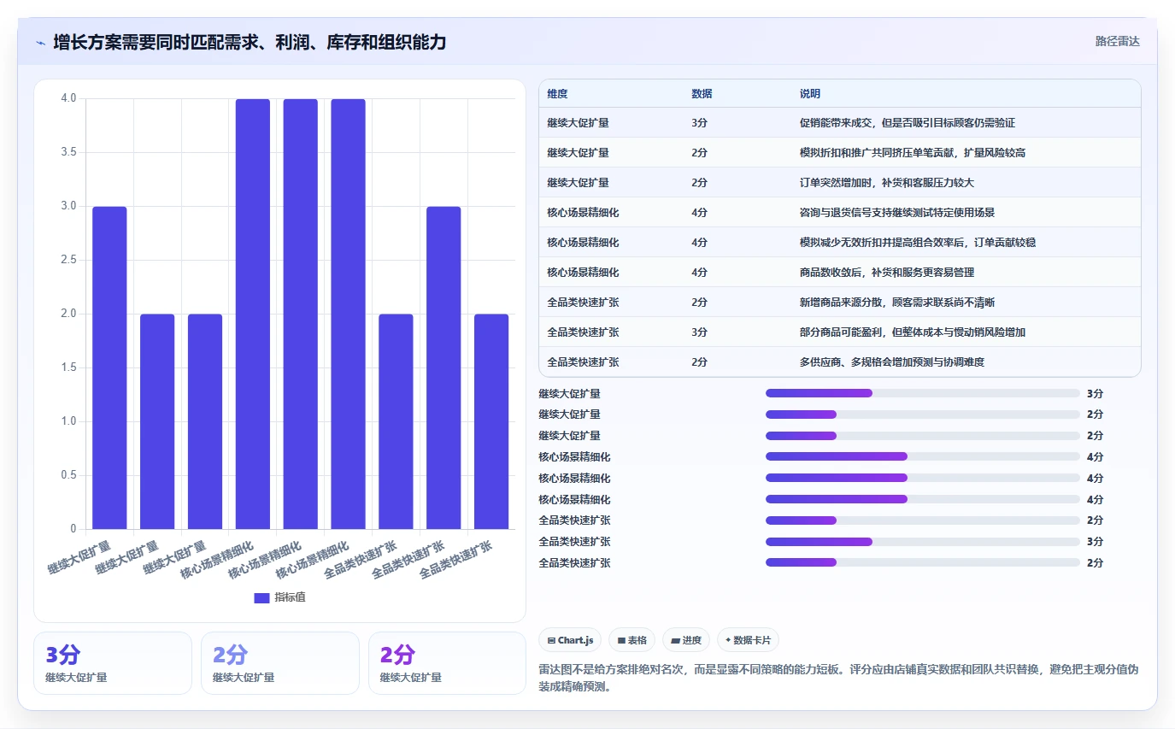Click the row mentioning 咨询与退货信号
The height and width of the screenshot is (729, 1175).
click(840, 212)
